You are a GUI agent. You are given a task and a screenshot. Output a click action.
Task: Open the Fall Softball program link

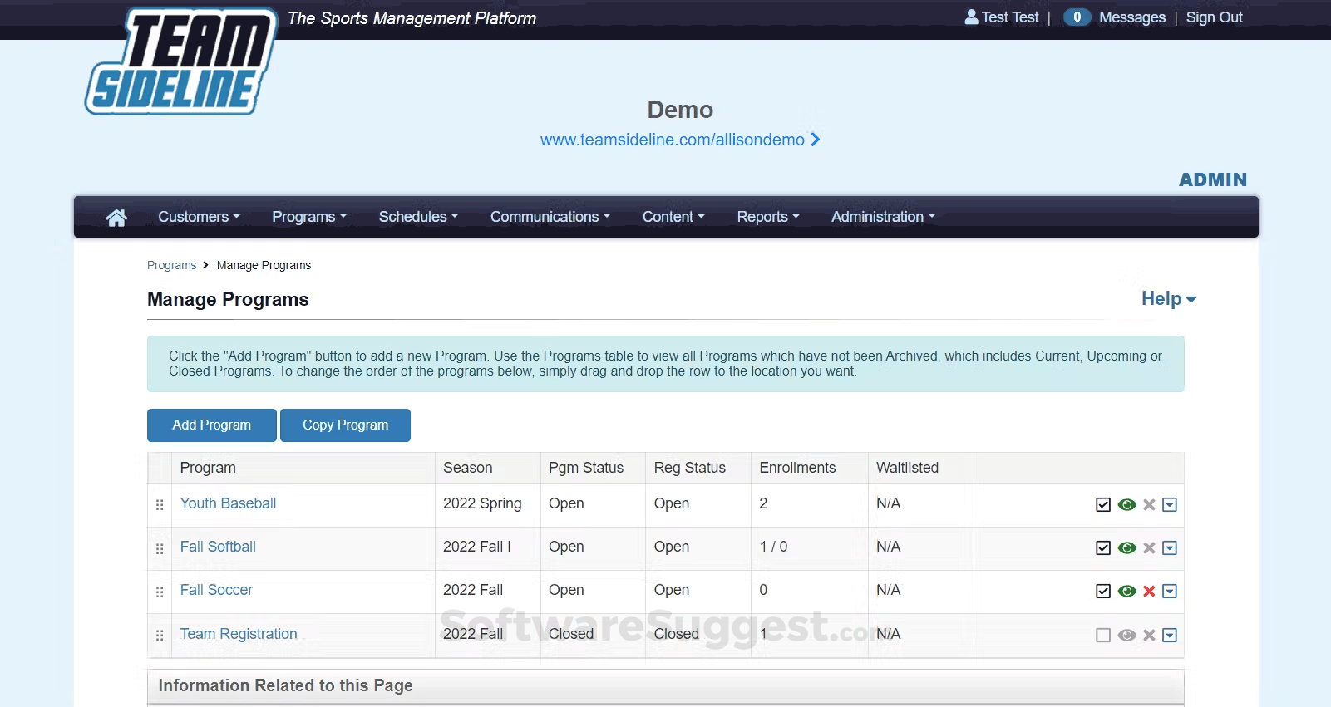[x=218, y=547]
